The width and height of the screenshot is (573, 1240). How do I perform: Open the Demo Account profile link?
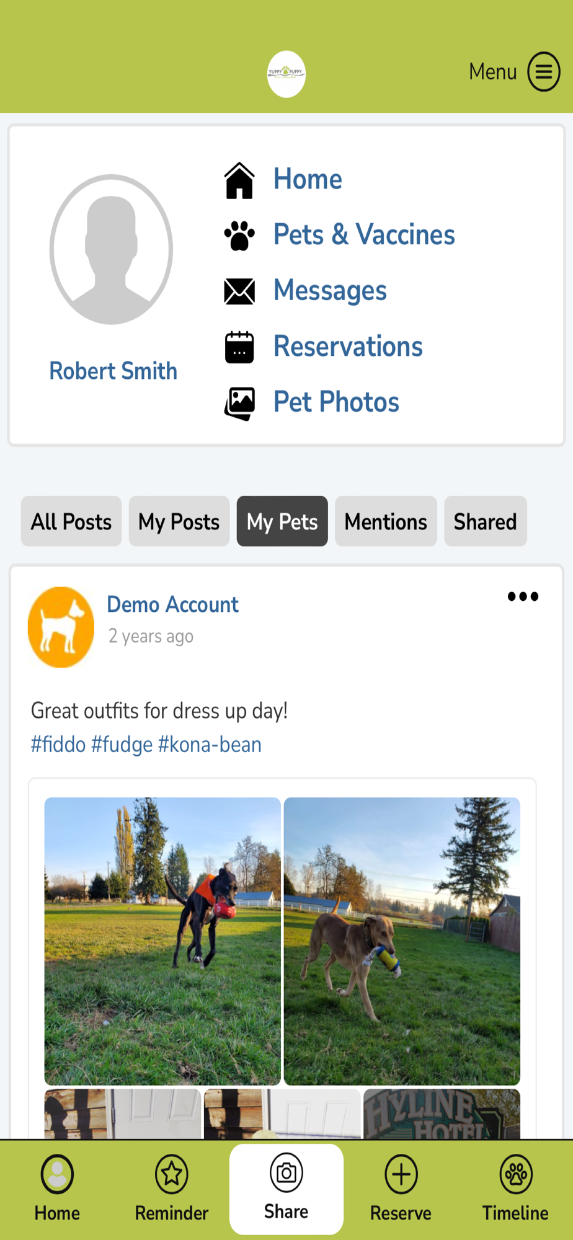[172, 604]
